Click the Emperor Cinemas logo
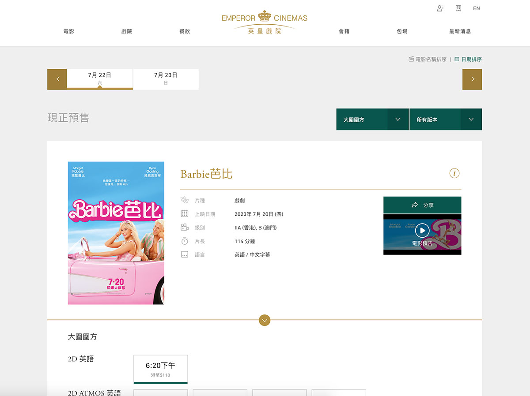 click(x=265, y=22)
